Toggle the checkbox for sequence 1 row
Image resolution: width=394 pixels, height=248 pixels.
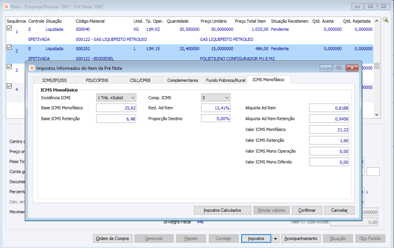tap(9, 28)
